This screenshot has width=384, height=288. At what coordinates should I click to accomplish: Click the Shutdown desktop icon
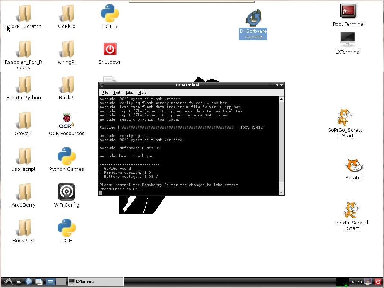point(110,49)
